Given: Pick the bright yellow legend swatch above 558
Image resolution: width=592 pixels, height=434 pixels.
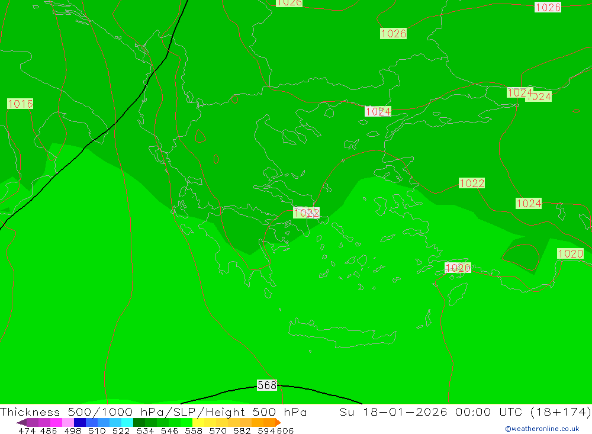Looking at the screenshot, I should click(198, 422).
